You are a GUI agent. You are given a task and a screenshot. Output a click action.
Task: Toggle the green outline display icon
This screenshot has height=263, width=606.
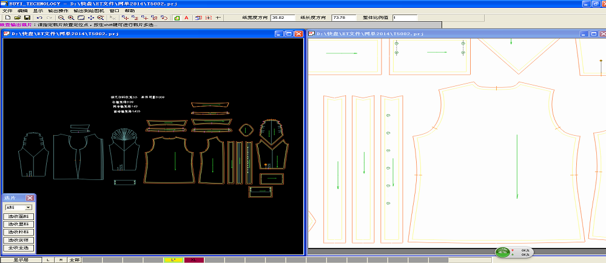pos(177,18)
